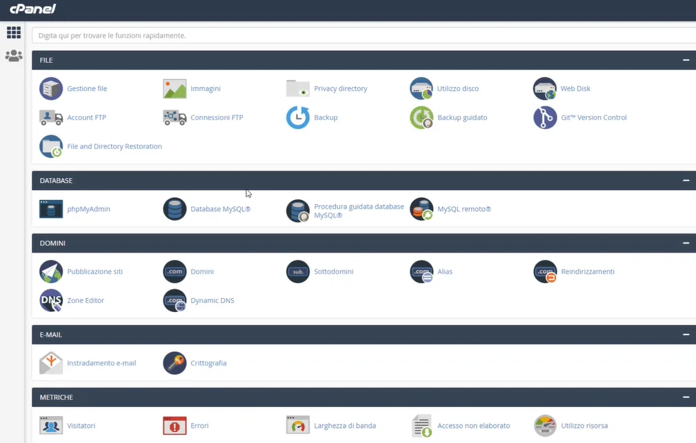Click the DNS Zone Editor icon
This screenshot has width=696, height=443.
click(x=51, y=301)
